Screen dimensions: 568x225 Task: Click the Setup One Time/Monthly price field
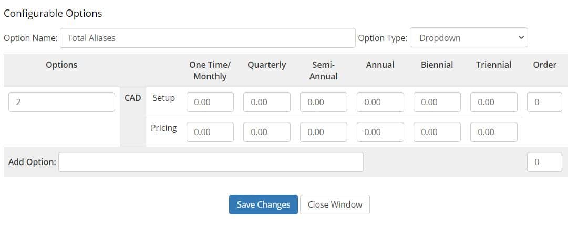210,102
